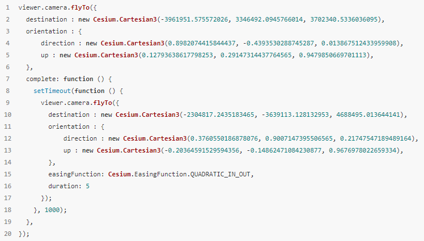The height and width of the screenshot is (241, 424).
Task: Click the orientation key on line 3
Action: coord(46,31)
